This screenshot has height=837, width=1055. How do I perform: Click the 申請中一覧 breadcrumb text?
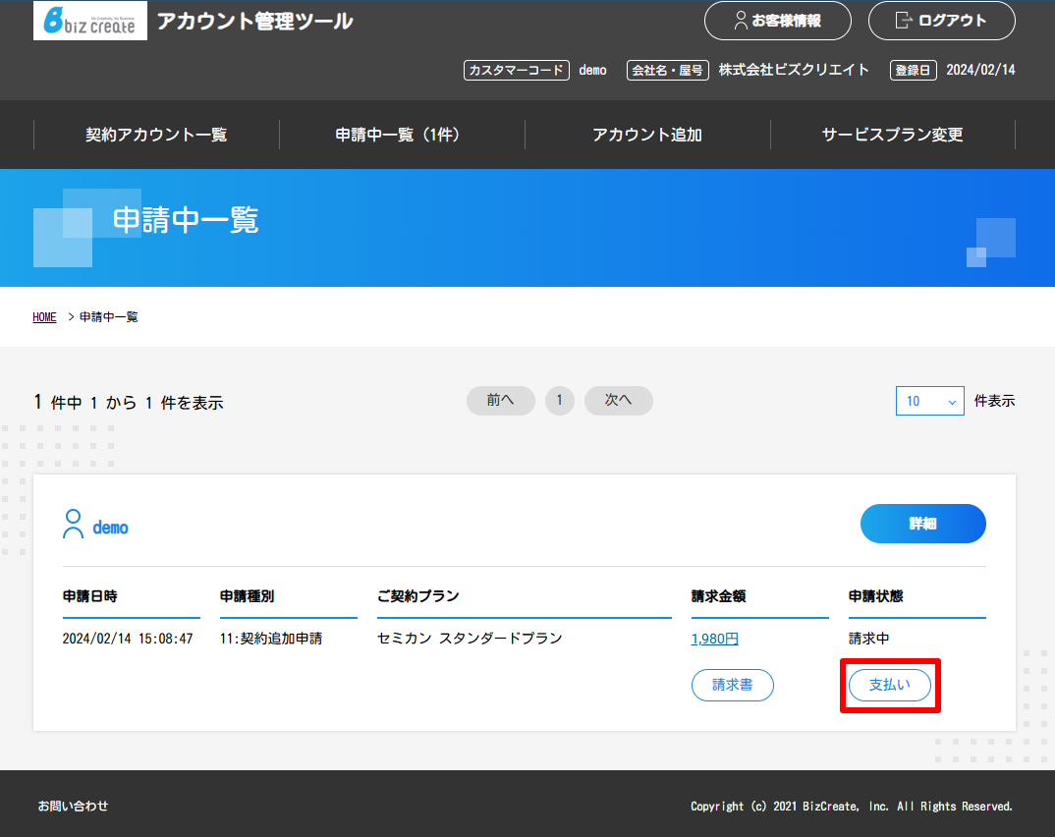coord(109,317)
